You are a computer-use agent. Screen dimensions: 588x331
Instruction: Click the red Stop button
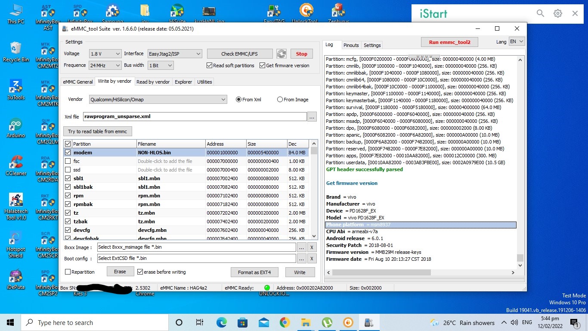tap(301, 54)
